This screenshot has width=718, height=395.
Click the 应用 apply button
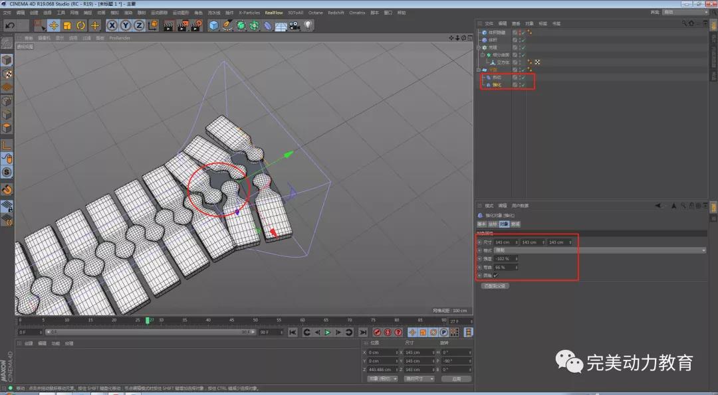tap(456, 378)
